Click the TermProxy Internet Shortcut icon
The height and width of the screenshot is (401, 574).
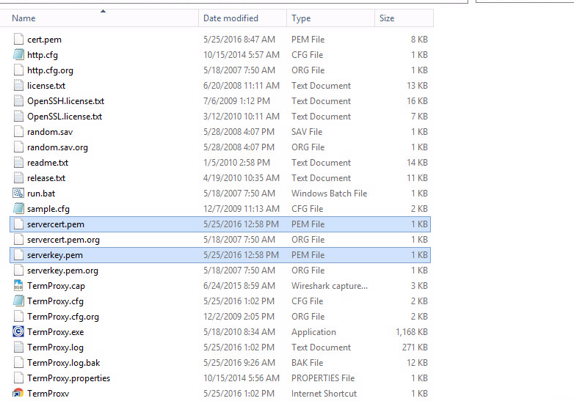point(18,394)
